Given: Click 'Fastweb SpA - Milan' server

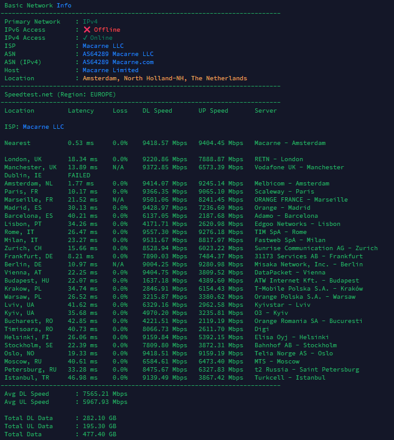Looking at the screenshot, I should 290,240.
